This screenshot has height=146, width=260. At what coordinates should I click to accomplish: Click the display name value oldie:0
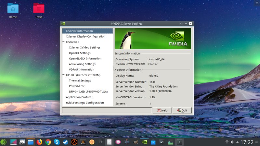[x=154, y=76]
